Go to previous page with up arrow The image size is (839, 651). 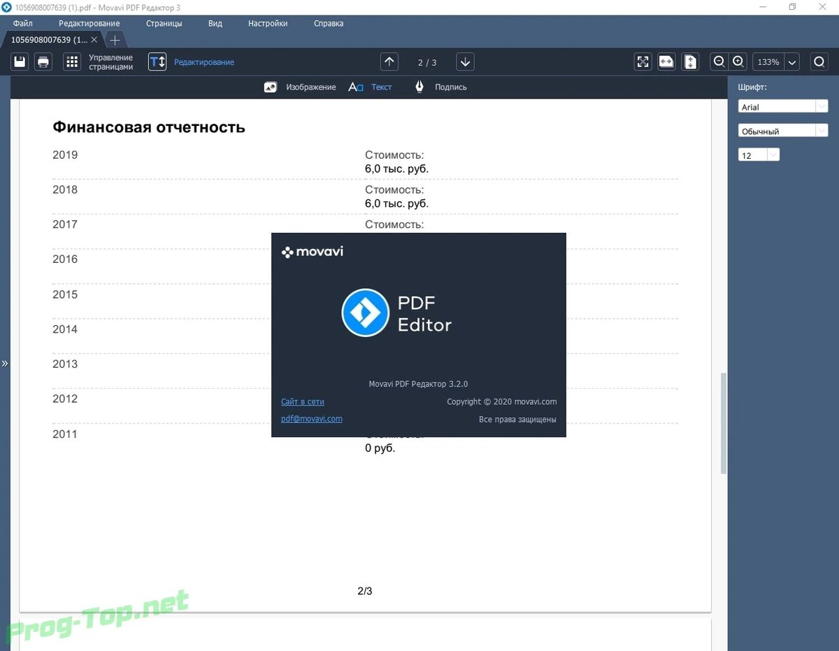pos(389,62)
